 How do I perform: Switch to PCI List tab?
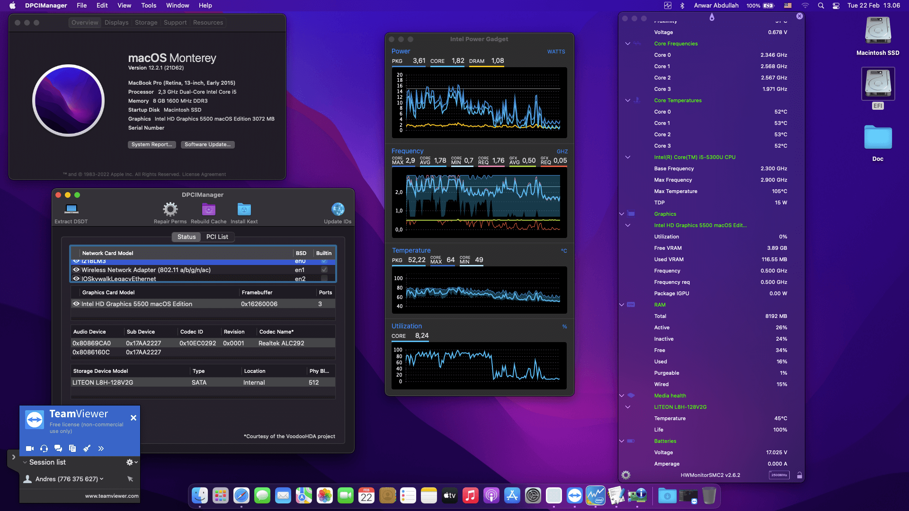coord(217,237)
